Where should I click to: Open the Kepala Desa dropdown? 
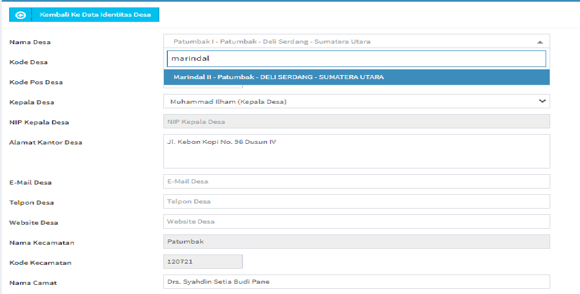356,101
